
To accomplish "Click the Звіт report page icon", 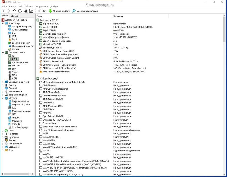I will [x=39, y=11].
